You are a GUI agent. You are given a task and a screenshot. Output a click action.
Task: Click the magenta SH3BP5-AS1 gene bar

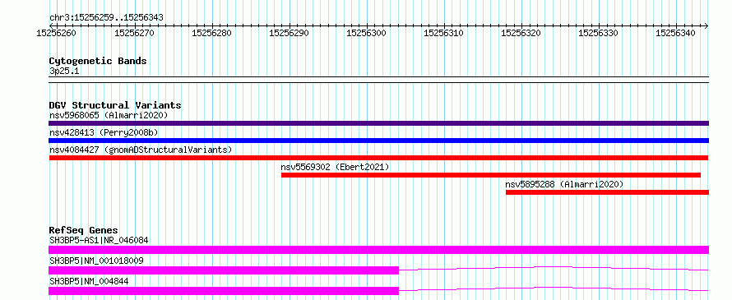coord(378,250)
